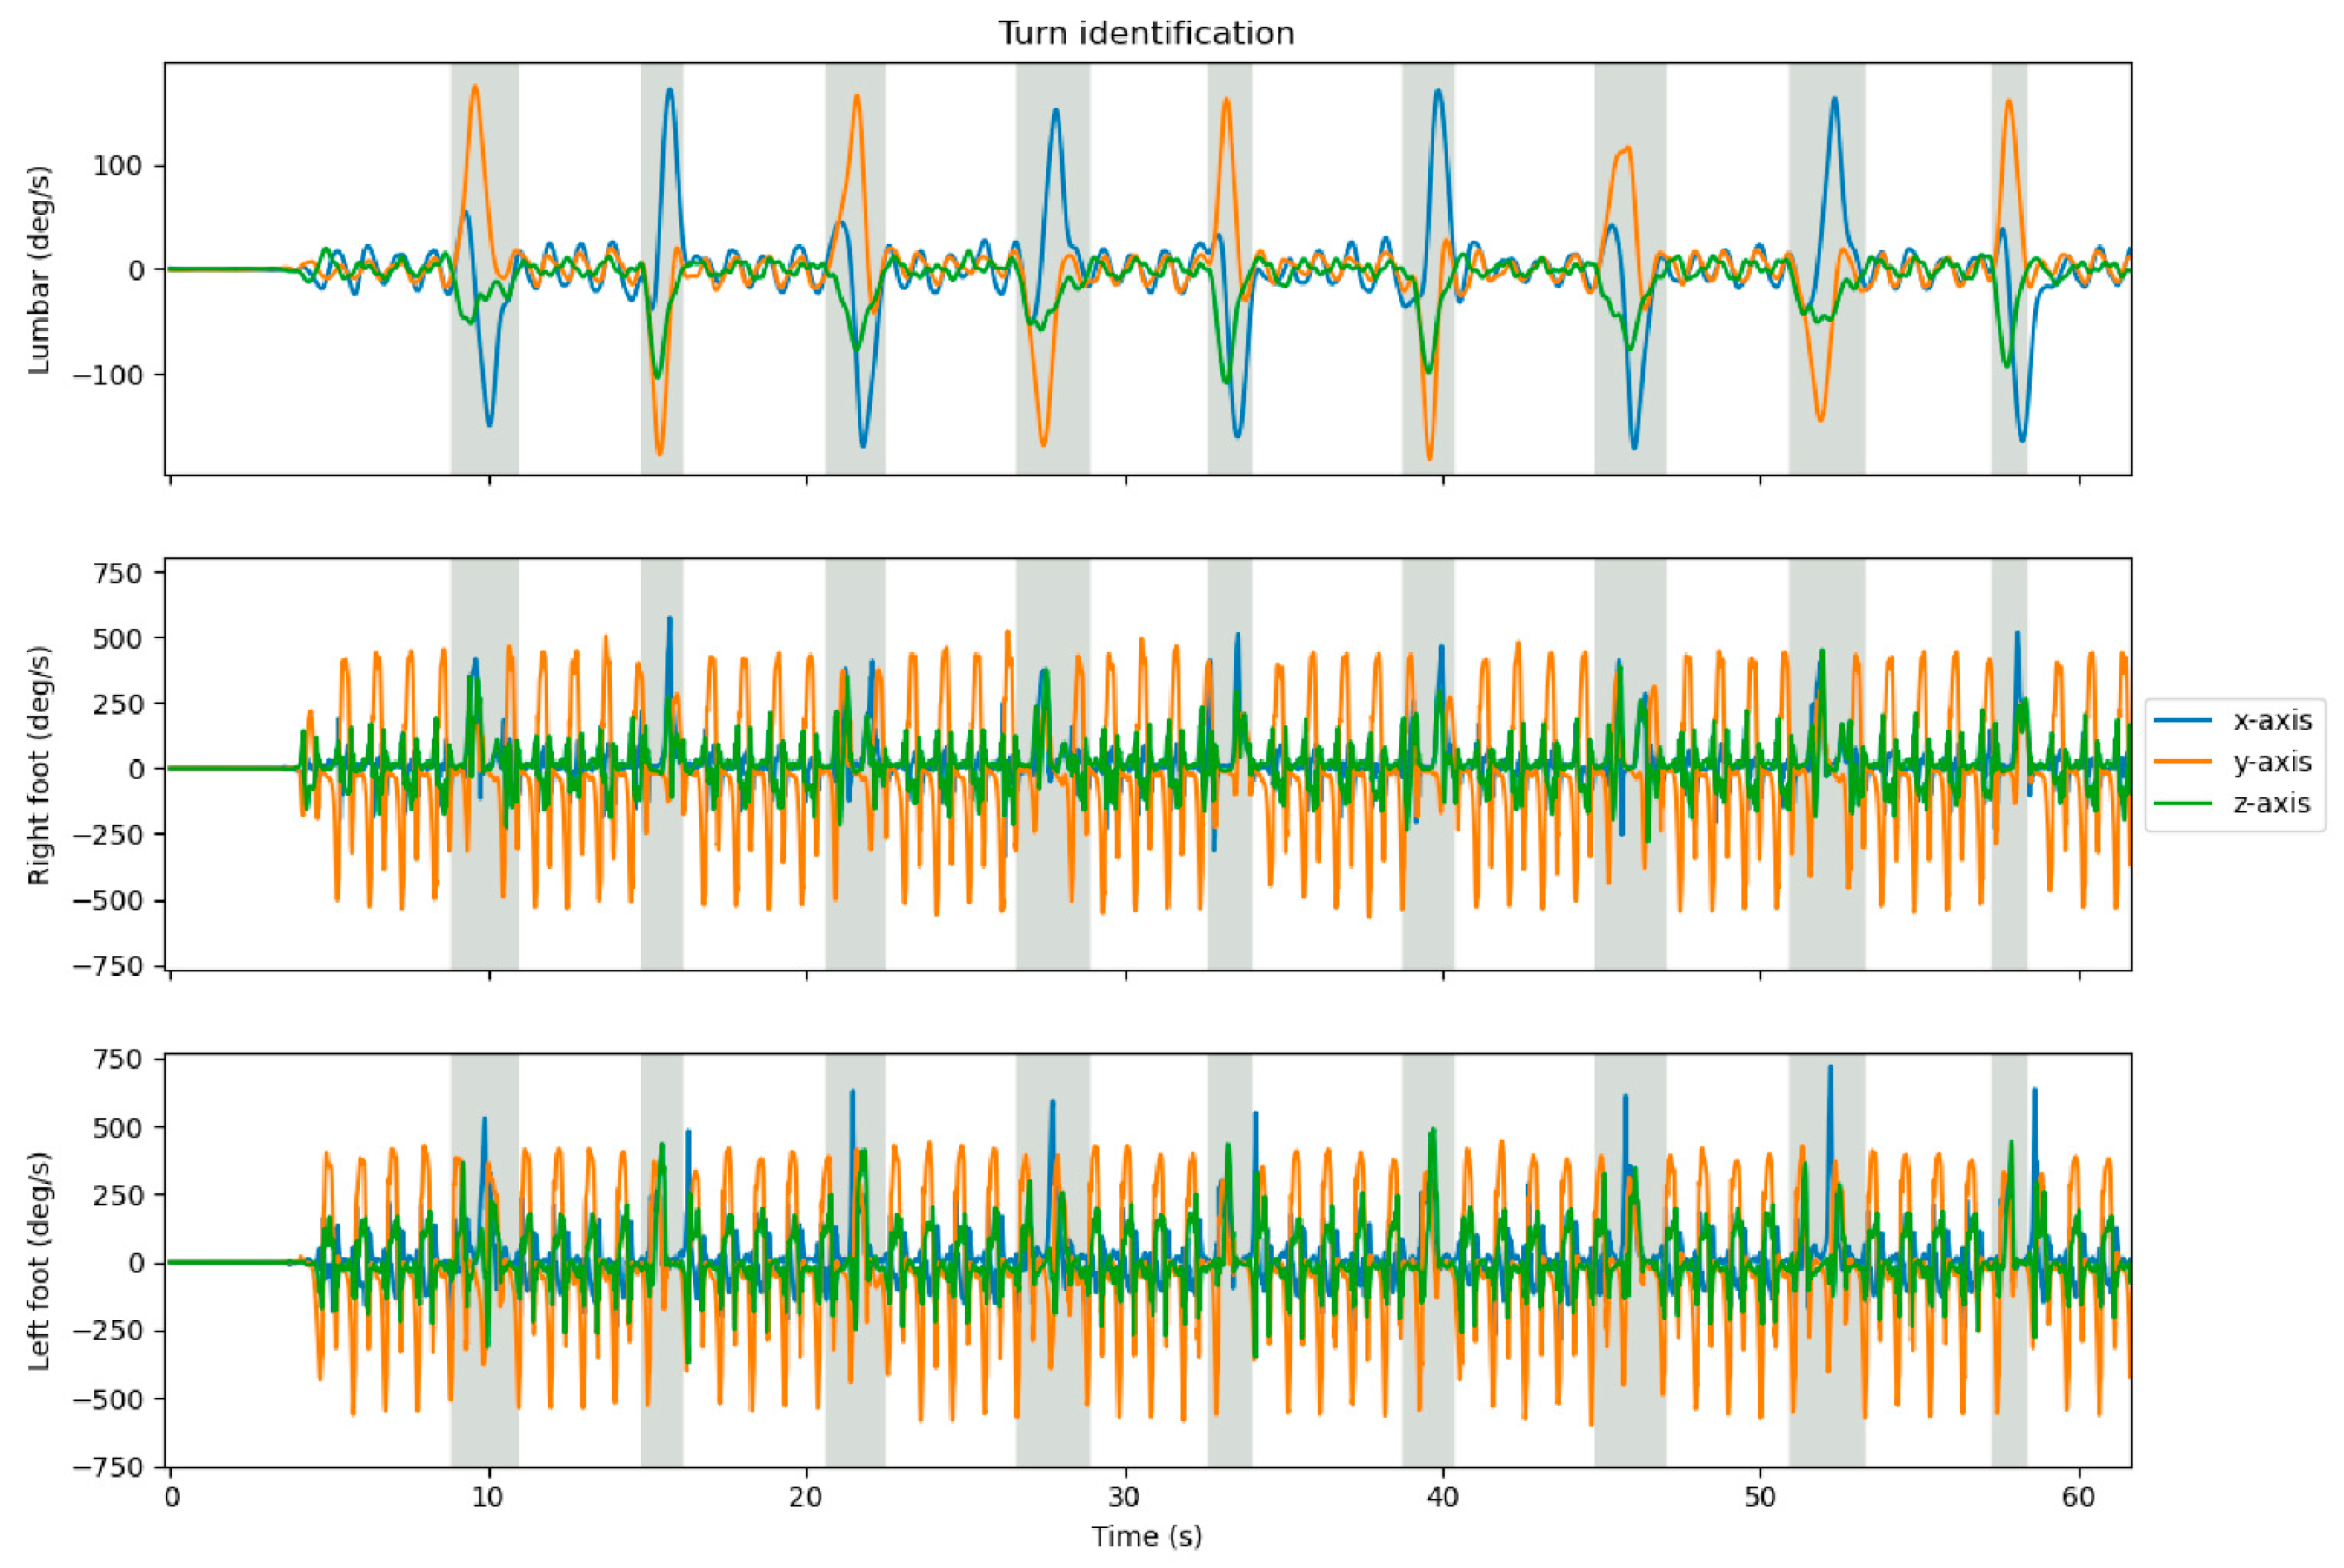Screen dimensions: 2344x1568
Task: Click the '-100' tick label on Lumbar plot
Action: pos(108,375)
